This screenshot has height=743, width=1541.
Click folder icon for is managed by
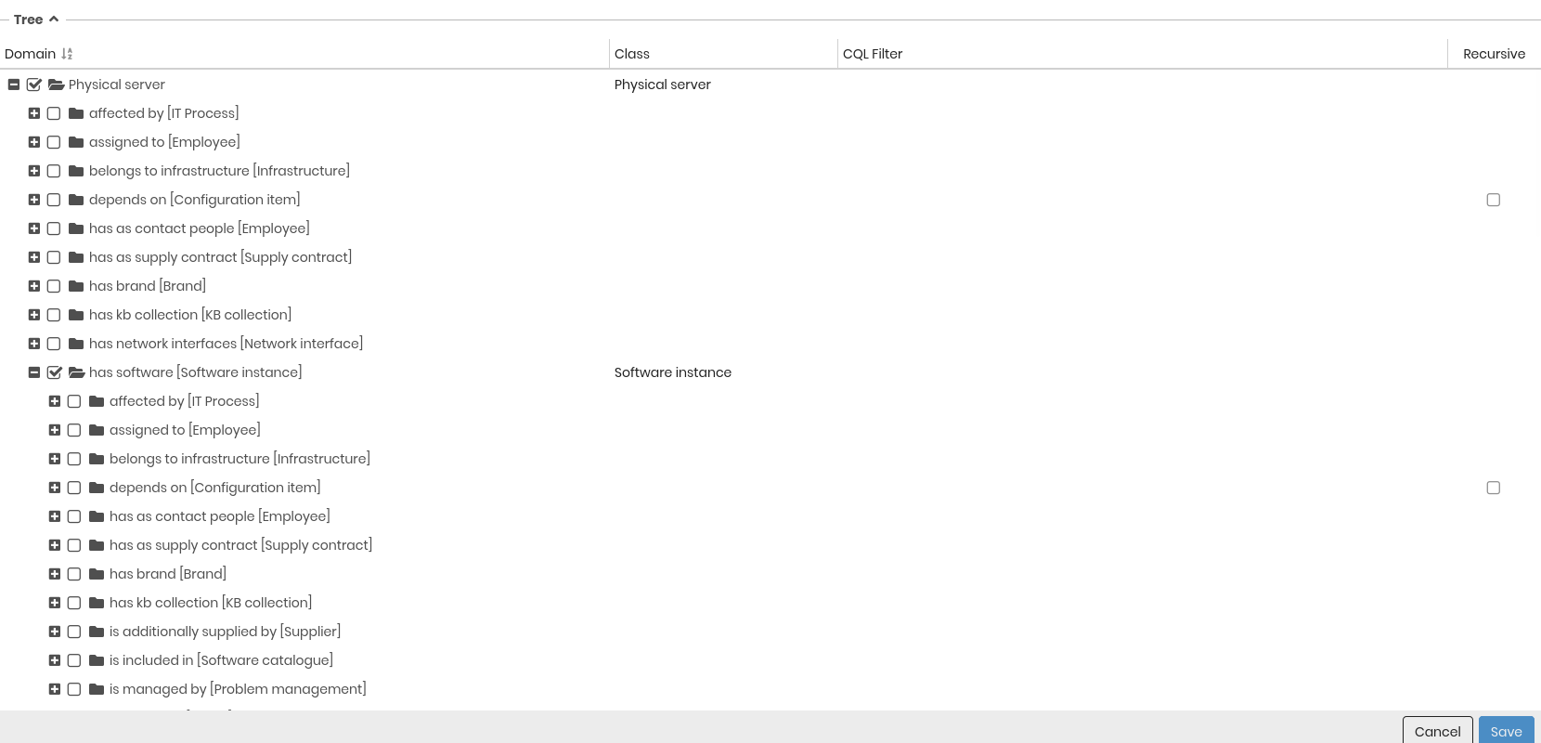(97, 689)
